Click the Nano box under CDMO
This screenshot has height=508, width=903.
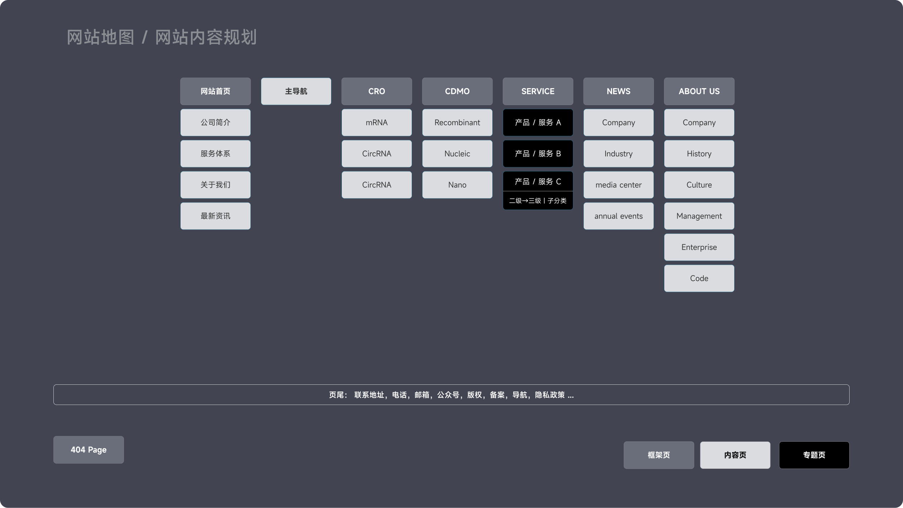coord(457,185)
